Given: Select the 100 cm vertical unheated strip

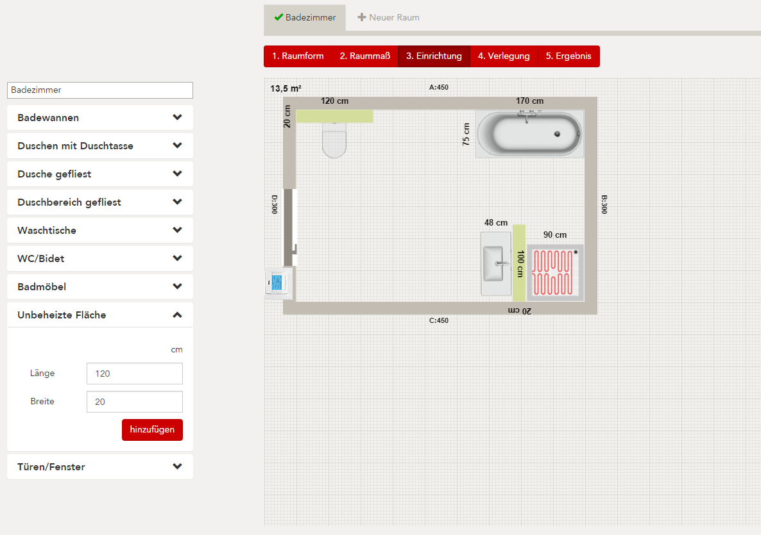Looking at the screenshot, I should coord(519,263).
